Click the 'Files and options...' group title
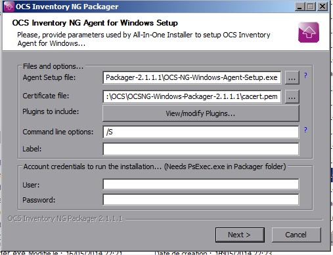The height and width of the screenshot is (255, 333). [53, 66]
